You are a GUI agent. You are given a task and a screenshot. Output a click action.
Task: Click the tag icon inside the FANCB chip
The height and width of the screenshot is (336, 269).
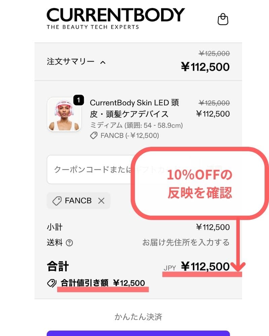click(57, 201)
